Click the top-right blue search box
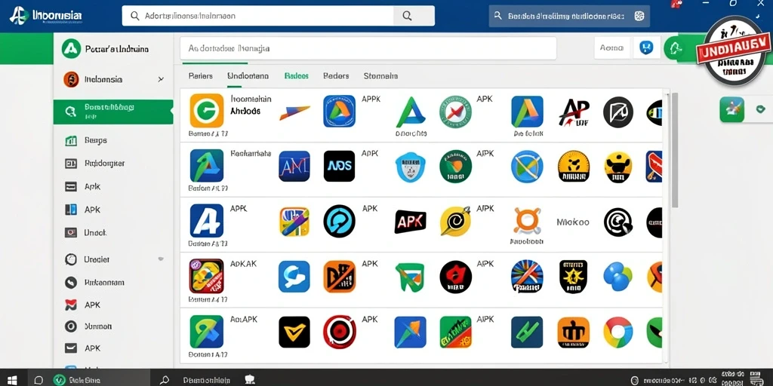The image size is (773, 386). [x=569, y=16]
